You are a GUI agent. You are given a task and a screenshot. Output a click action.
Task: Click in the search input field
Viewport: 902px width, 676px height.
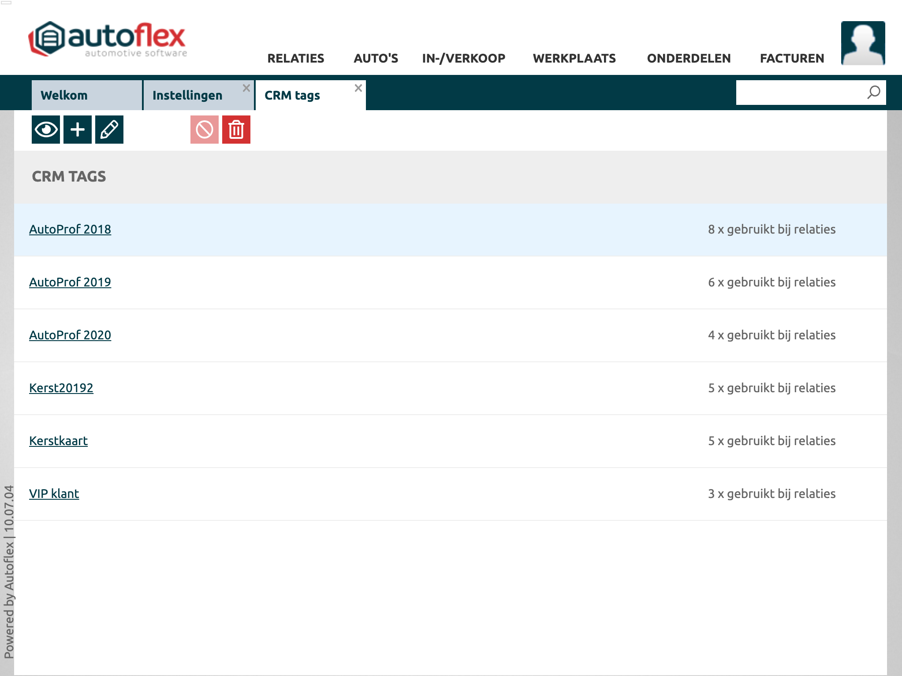pos(799,93)
